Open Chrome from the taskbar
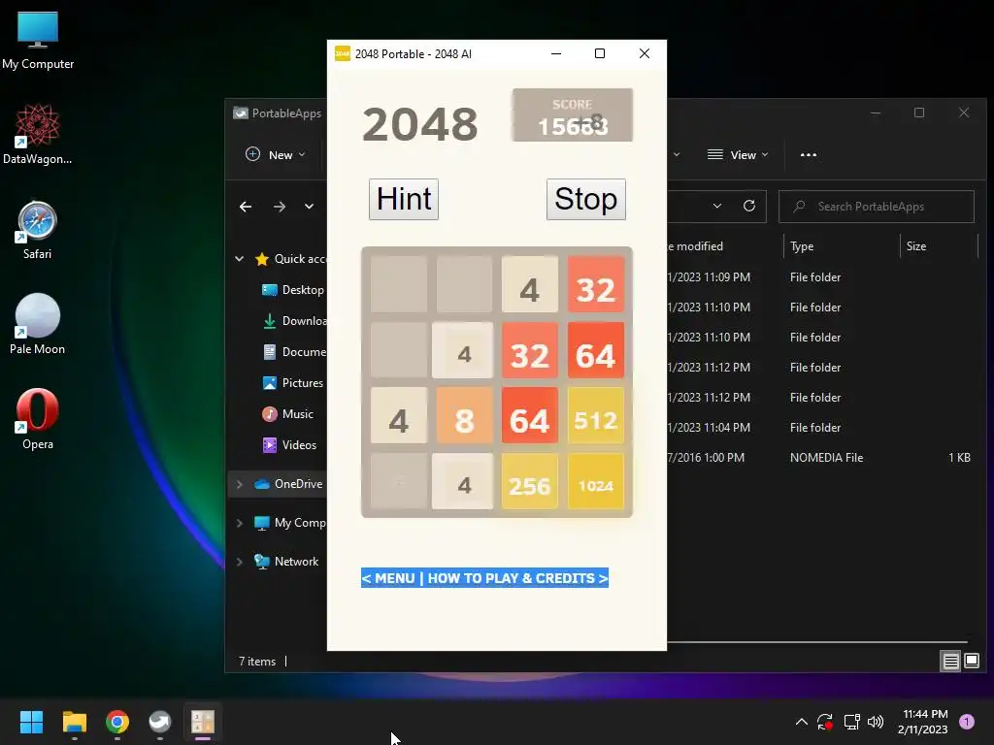Viewport: 994px width, 745px height. [117, 722]
